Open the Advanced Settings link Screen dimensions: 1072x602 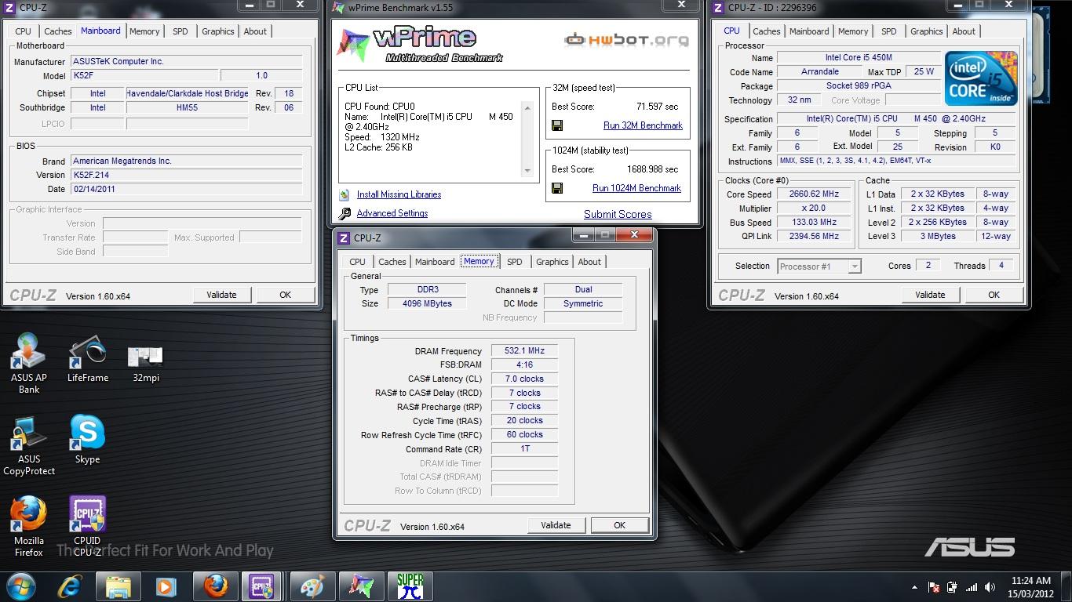392,213
